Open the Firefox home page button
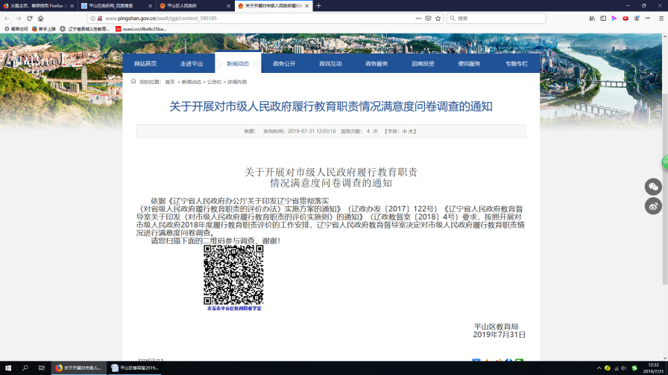 (41, 19)
